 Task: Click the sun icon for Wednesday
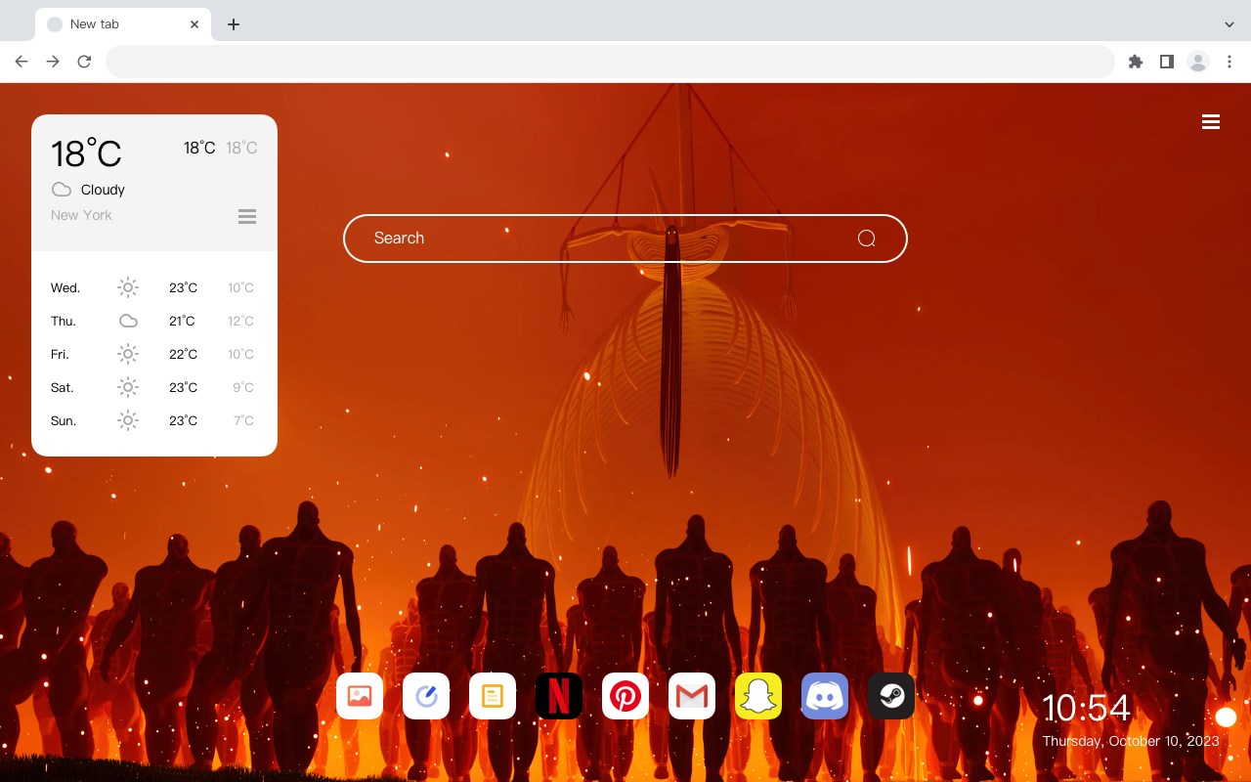128,287
